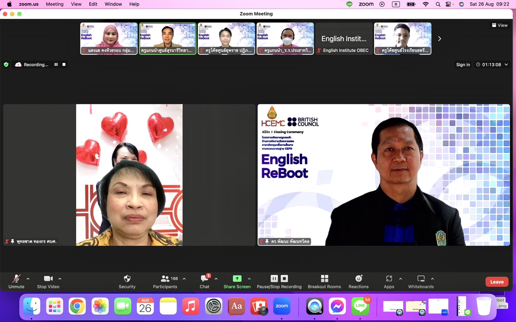Open Wi-Fi status menu

coord(425,4)
